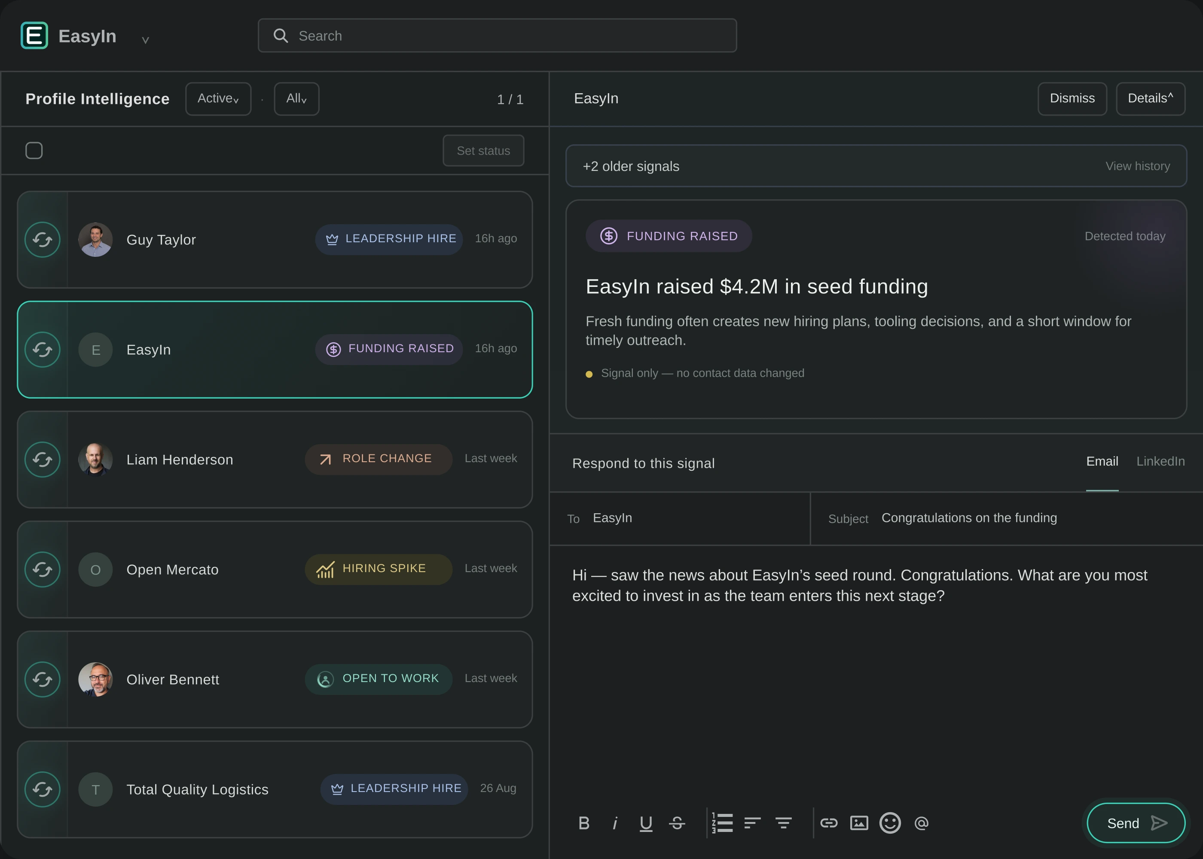Click the ROLE CHANGE badge on Liam Henderson

378,459
